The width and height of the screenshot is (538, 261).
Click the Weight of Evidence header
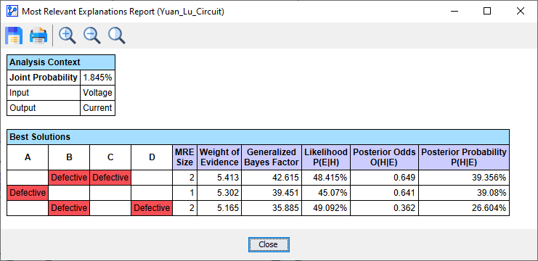[219, 157]
